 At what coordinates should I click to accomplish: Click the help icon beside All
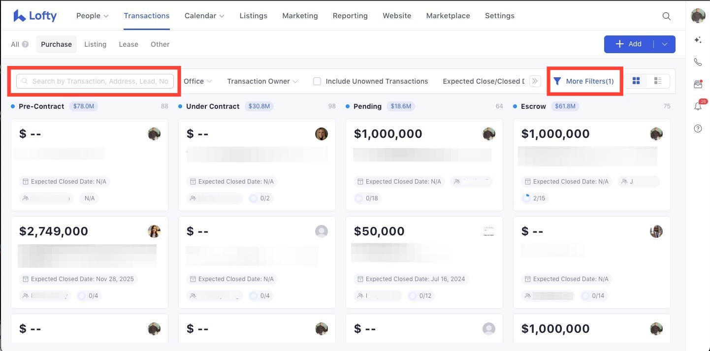click(x=25, y=44)
